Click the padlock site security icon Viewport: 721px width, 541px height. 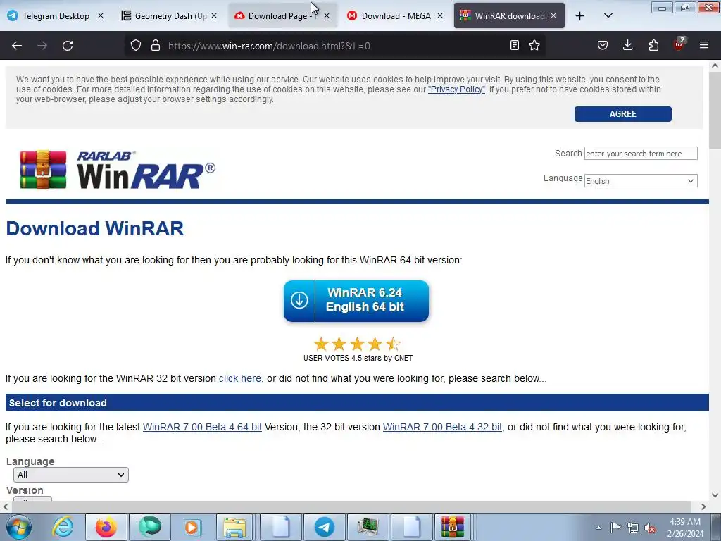coord(156,46)
